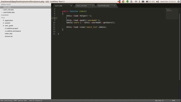Click line number 15 in the gutter

click(x=54, y=34)
